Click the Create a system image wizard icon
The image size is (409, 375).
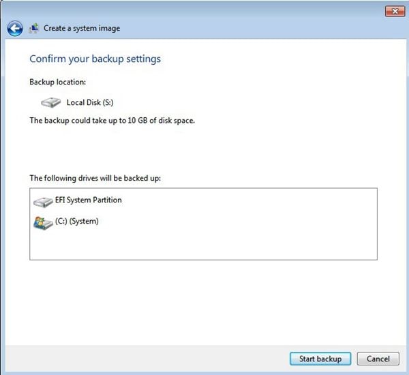pyautogui.click(x=34, y=28)
